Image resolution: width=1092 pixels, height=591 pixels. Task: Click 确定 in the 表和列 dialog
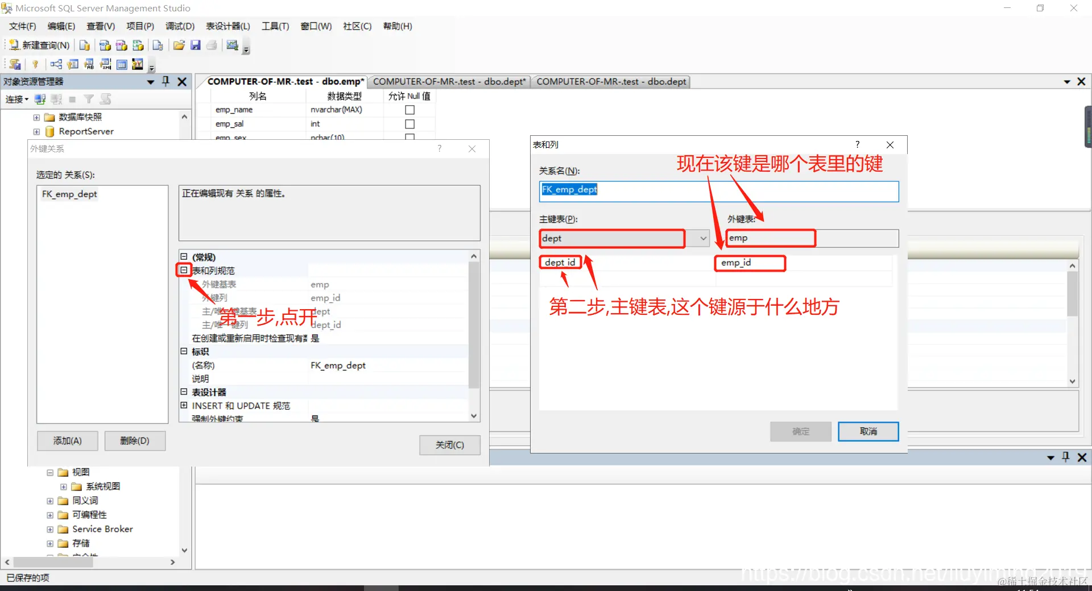(800, 431)
